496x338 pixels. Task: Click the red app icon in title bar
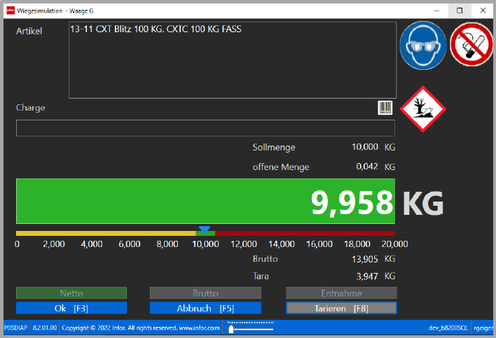click(x=11, y=10)
